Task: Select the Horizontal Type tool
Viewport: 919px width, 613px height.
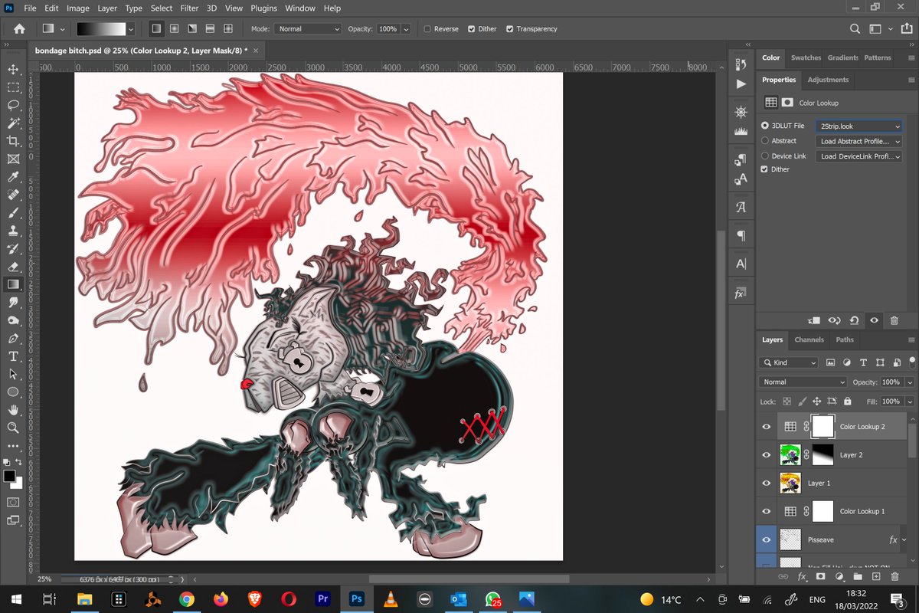Action: click(x=13, y=356)
